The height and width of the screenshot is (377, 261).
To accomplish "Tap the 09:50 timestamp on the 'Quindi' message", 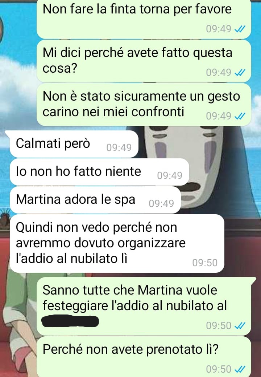I will (x=205, y=263).
